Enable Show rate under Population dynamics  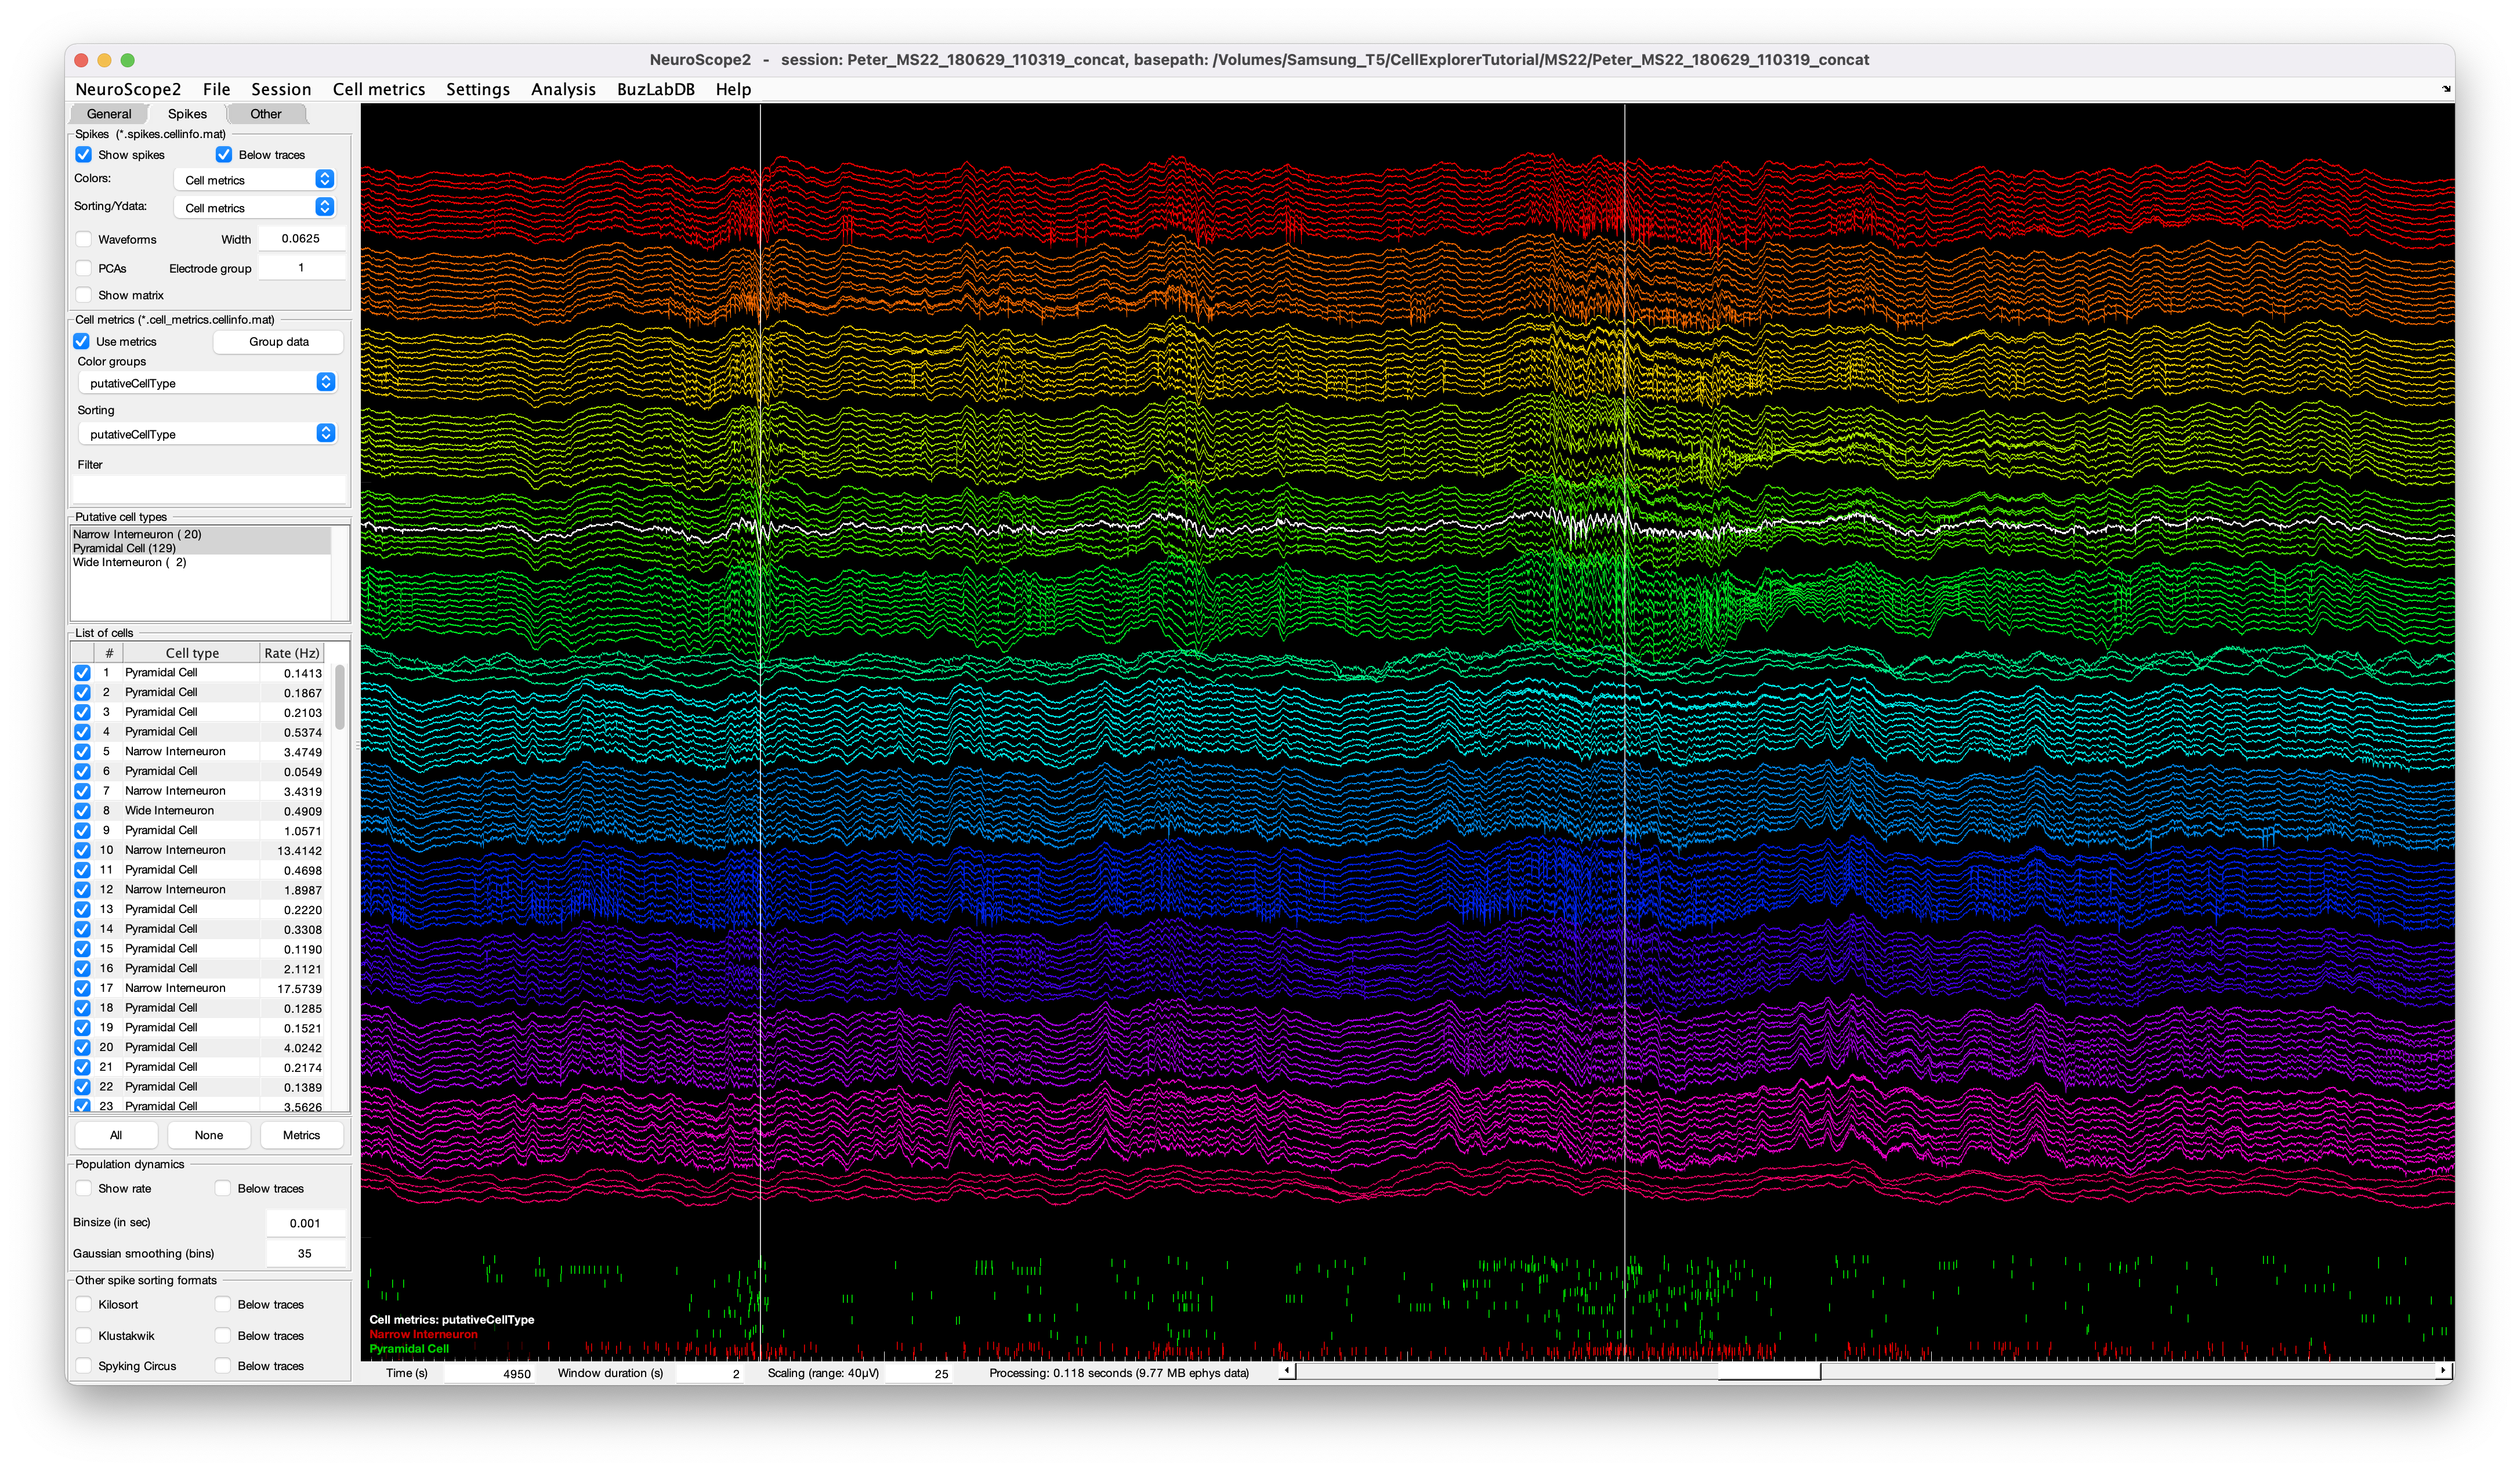point(84,1188)
